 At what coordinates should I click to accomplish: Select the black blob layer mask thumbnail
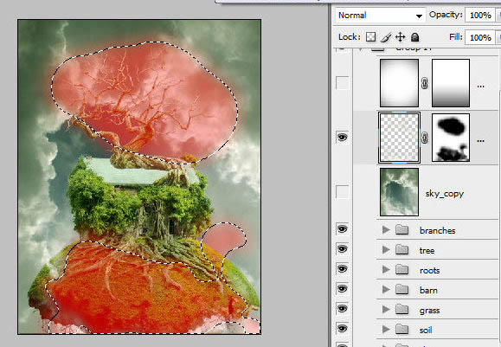pos(451,138)
